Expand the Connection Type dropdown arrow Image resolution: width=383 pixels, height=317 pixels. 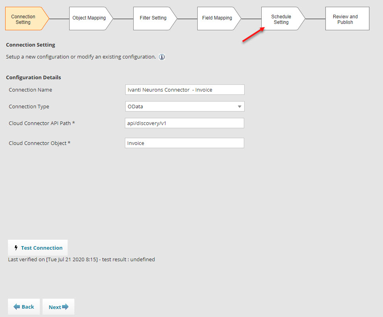pyautogui.click(x=239, y=106)
